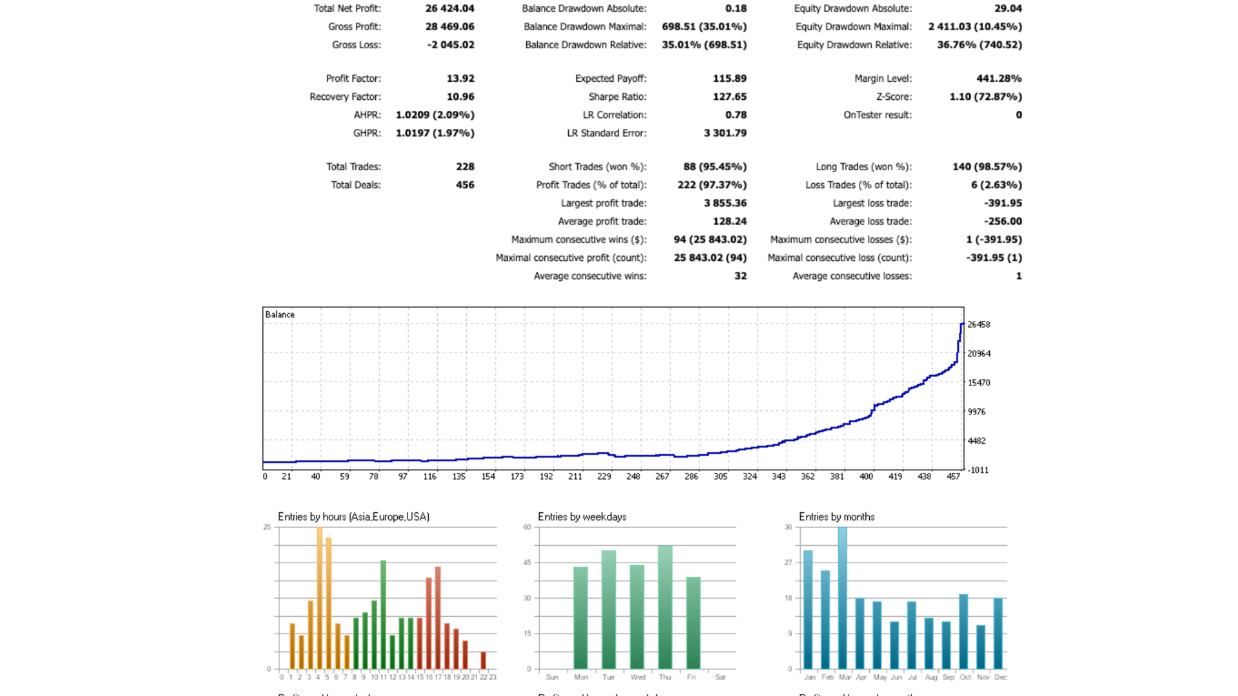
Task: Click the Margin Level value 441.28%
Action: (998, 79)
